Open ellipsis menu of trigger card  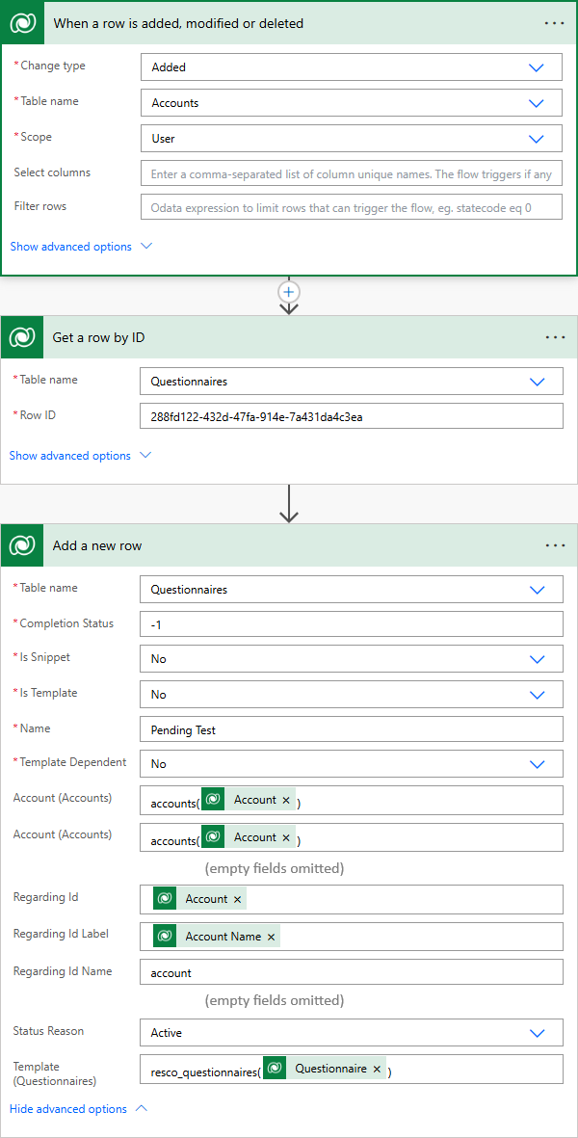(x=554, y=23)
